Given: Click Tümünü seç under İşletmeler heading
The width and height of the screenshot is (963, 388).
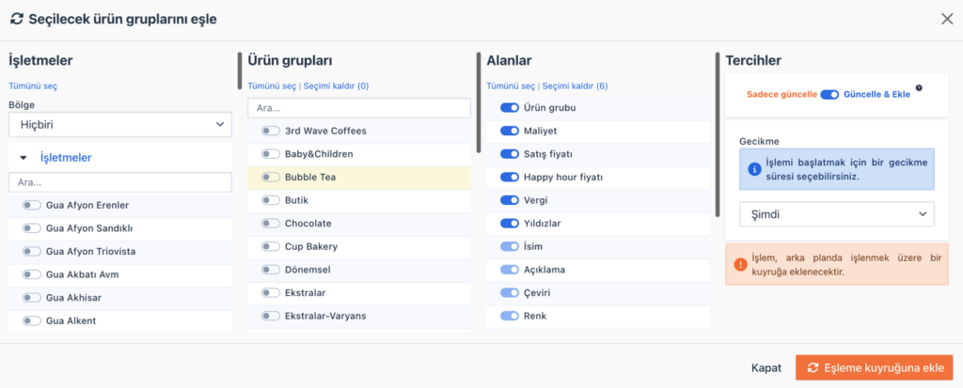Looking at the screenshot, I should pos(33,86).
